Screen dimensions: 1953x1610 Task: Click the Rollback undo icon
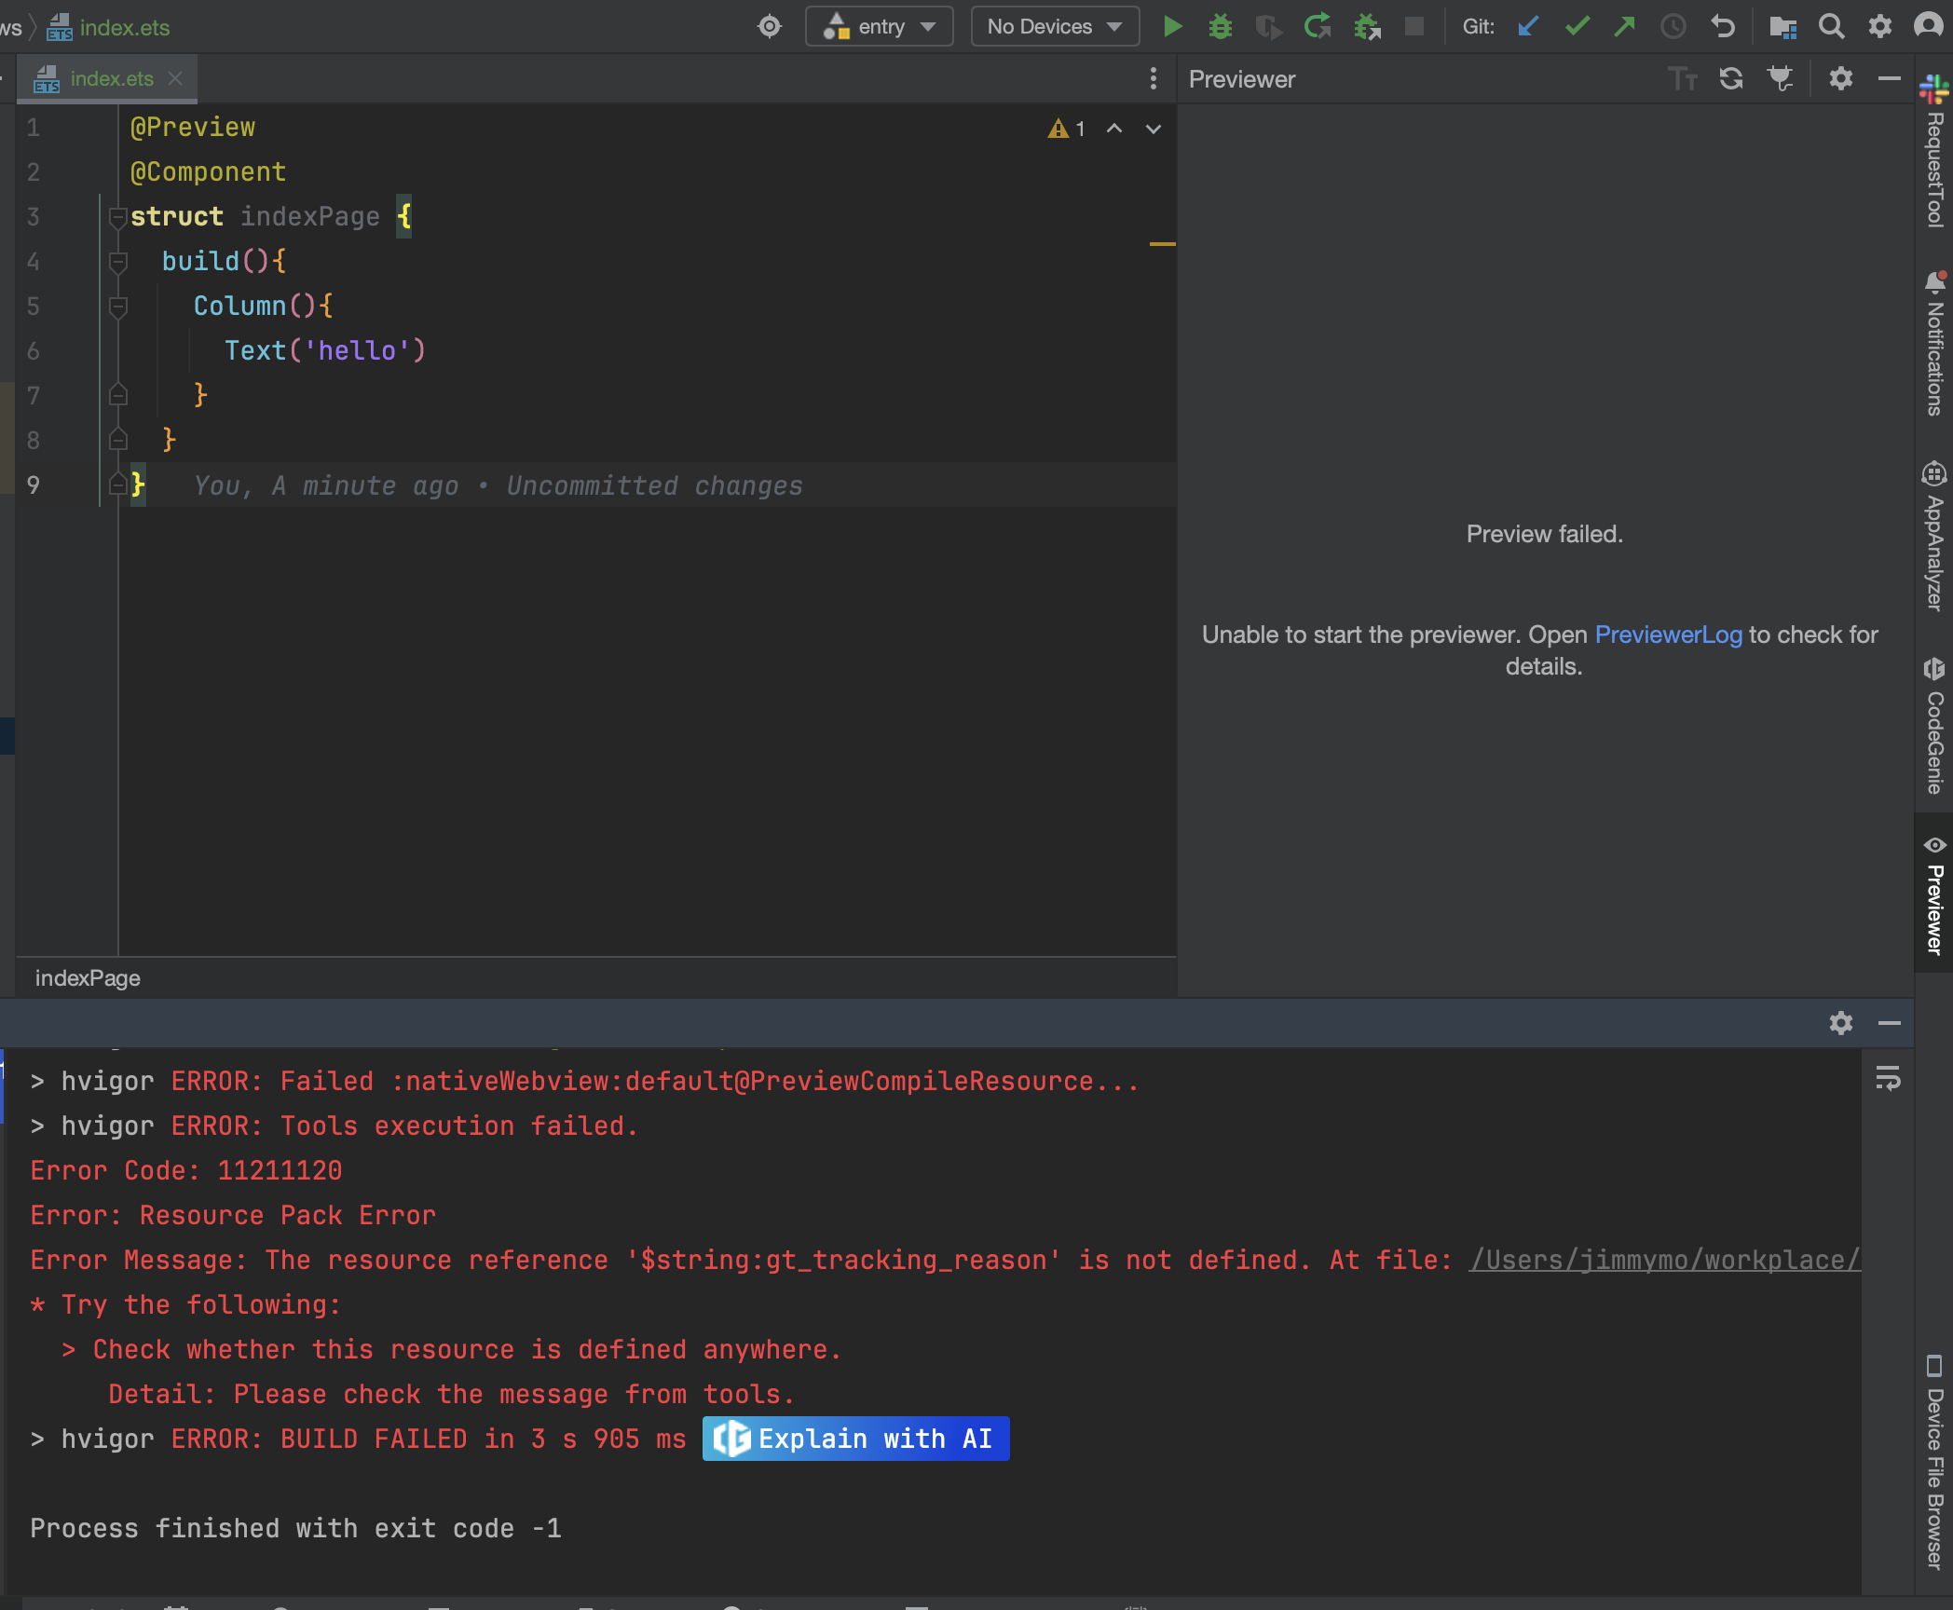point(1723,26)
